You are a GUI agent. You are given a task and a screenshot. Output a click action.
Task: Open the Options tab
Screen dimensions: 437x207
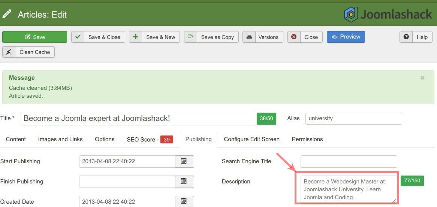coord(105,139)
